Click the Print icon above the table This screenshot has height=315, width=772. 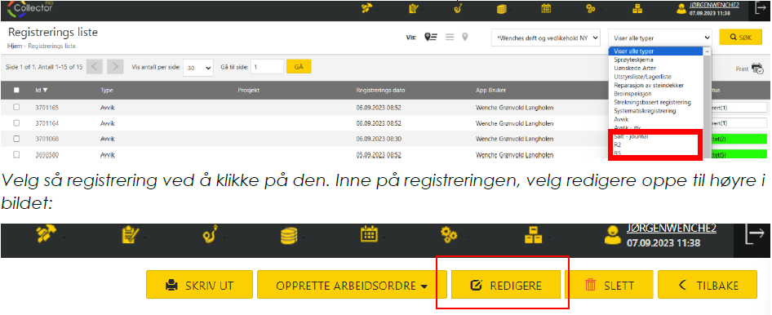[x=757, y=69]
